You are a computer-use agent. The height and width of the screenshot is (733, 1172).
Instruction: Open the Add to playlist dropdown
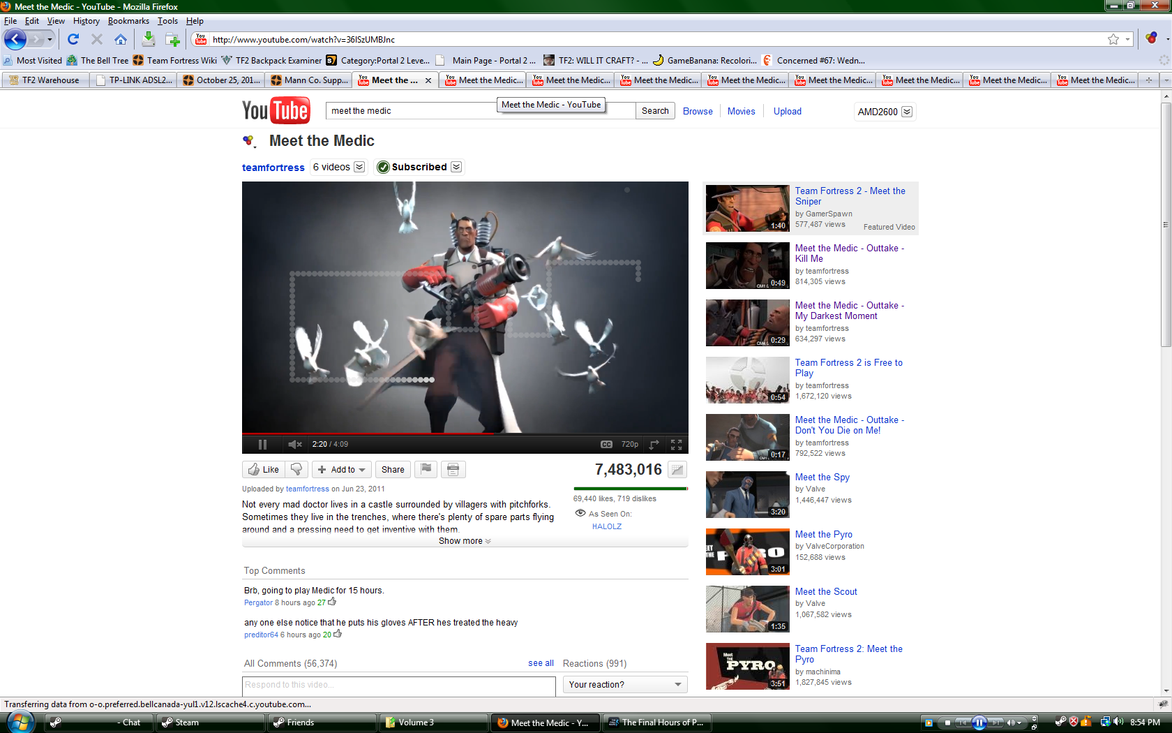coord(341,470)
